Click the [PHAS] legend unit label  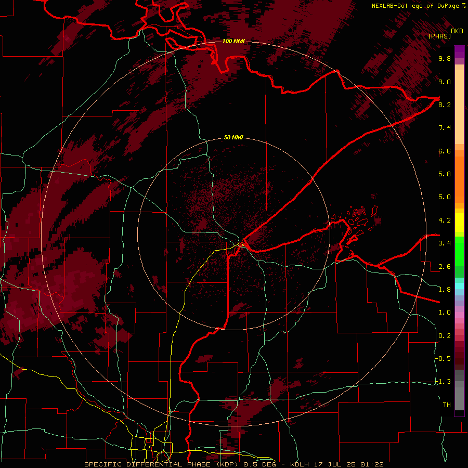click(439, 36)
